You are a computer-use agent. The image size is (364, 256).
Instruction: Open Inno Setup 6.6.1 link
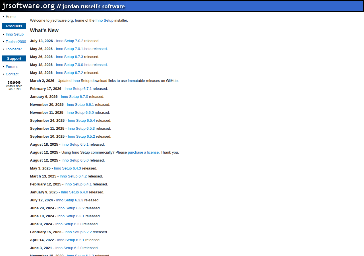[x=80, y=105]
